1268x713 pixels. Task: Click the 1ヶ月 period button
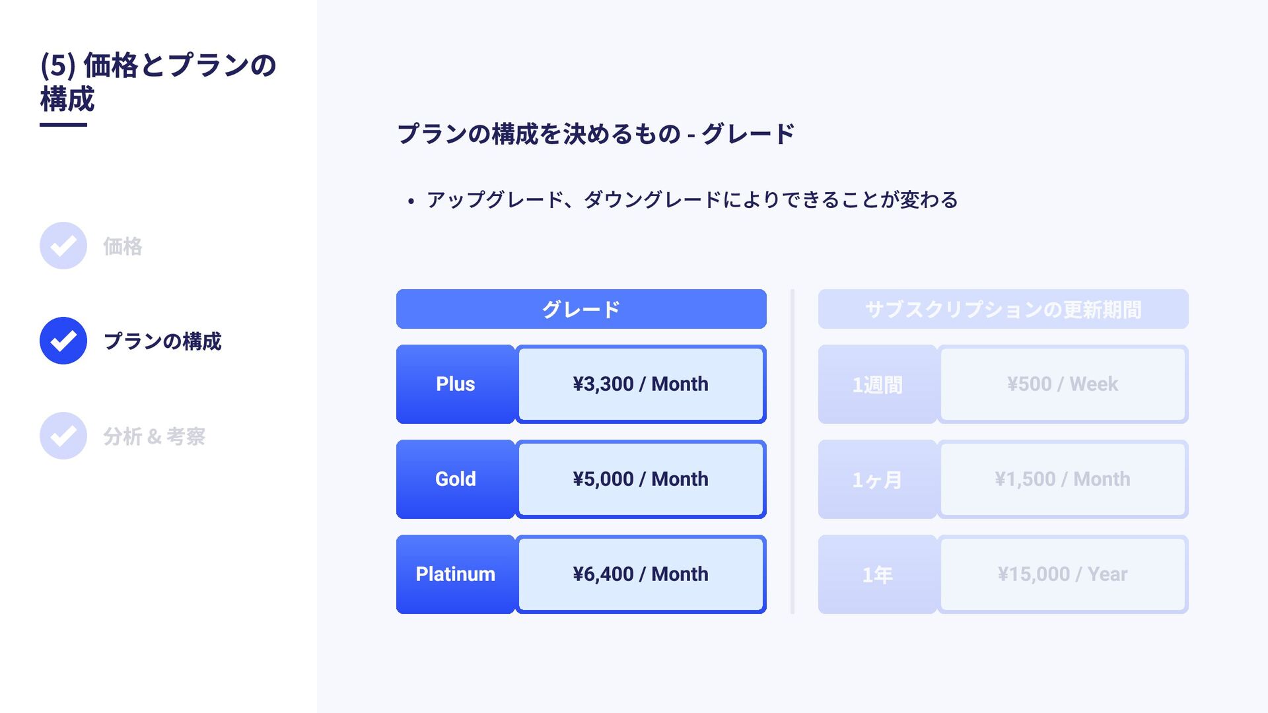878,479
